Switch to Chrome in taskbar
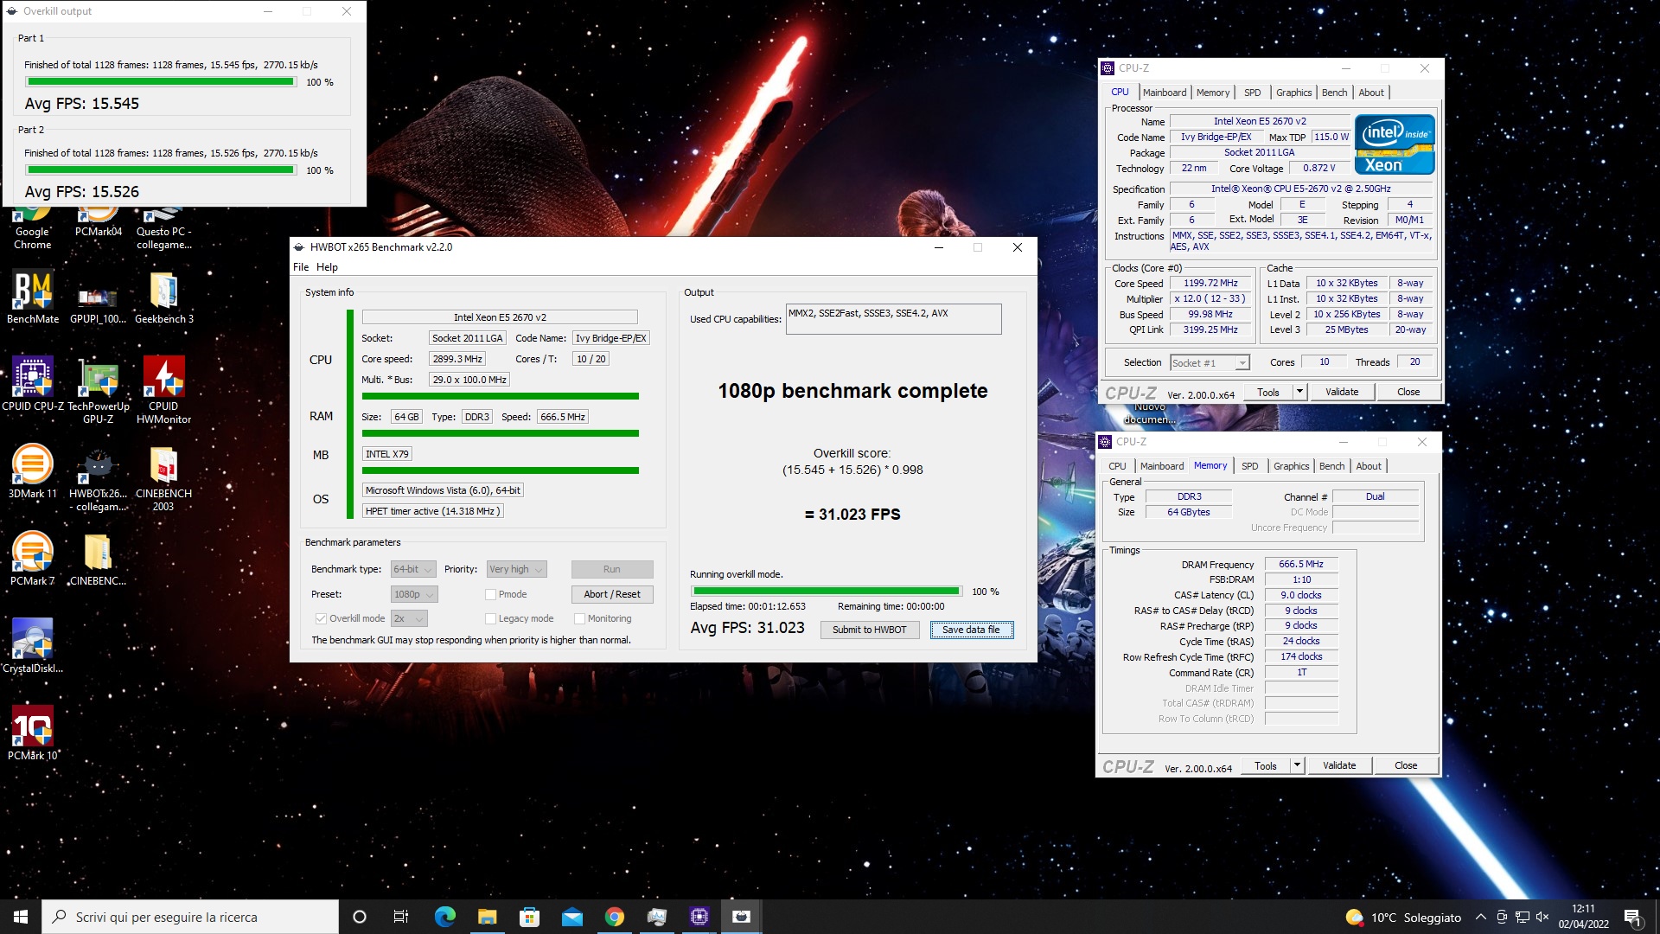Viewport: 1660px width, 934px height. click(x=614, y=917)
